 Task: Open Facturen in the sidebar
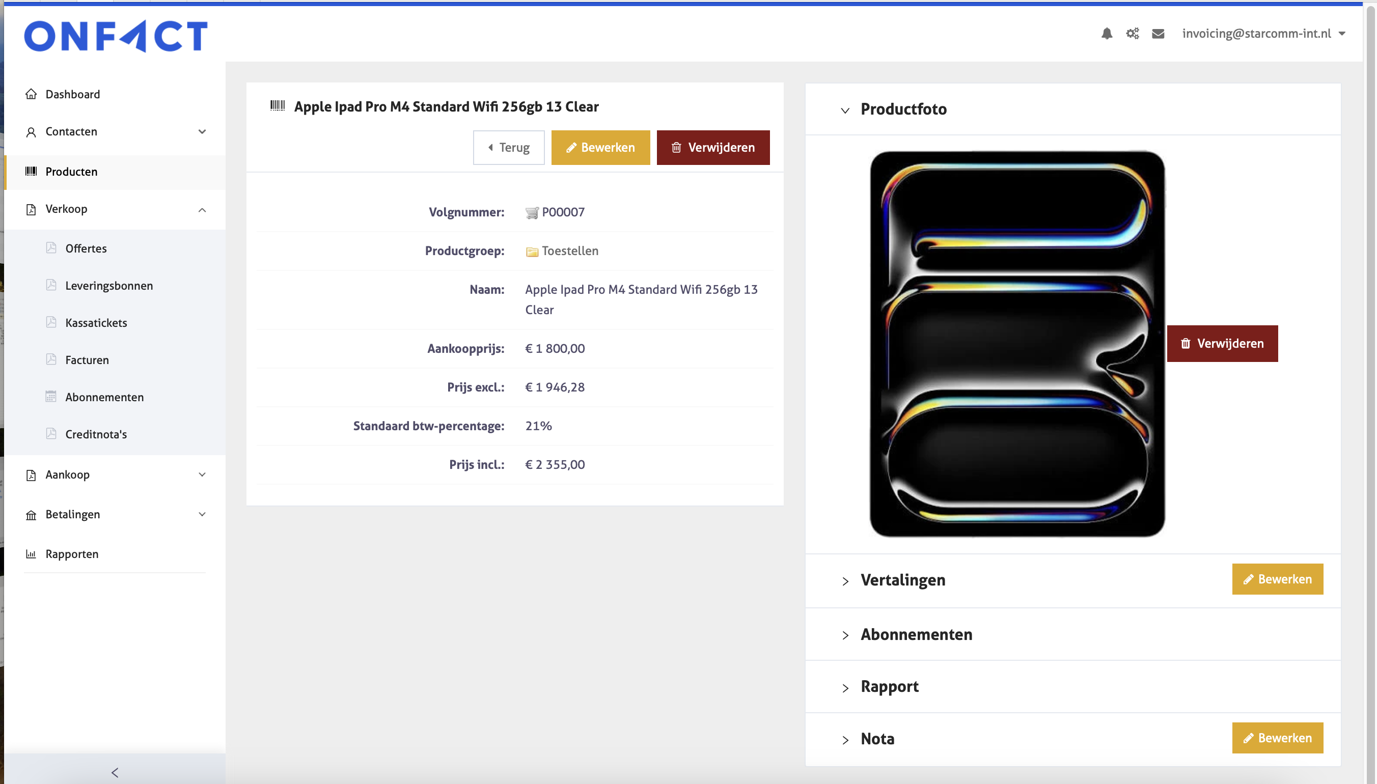pyautogui.click(x=87, y=360)
